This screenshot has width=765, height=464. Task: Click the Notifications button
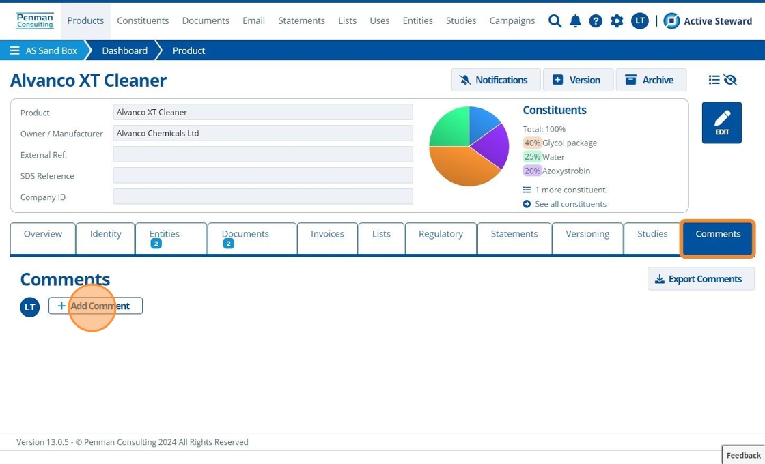pyautogui.click(x=496, y=80)
